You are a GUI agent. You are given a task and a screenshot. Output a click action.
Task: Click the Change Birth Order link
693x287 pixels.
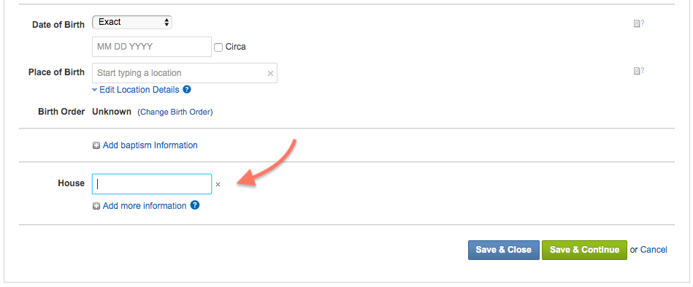point(175,112)
